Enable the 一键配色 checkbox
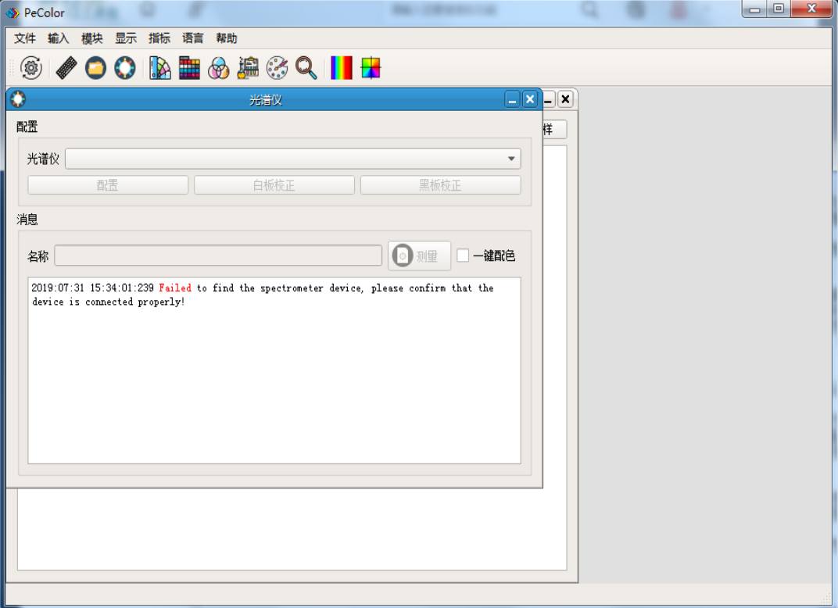The image size is (838, 608). (463, 256)
